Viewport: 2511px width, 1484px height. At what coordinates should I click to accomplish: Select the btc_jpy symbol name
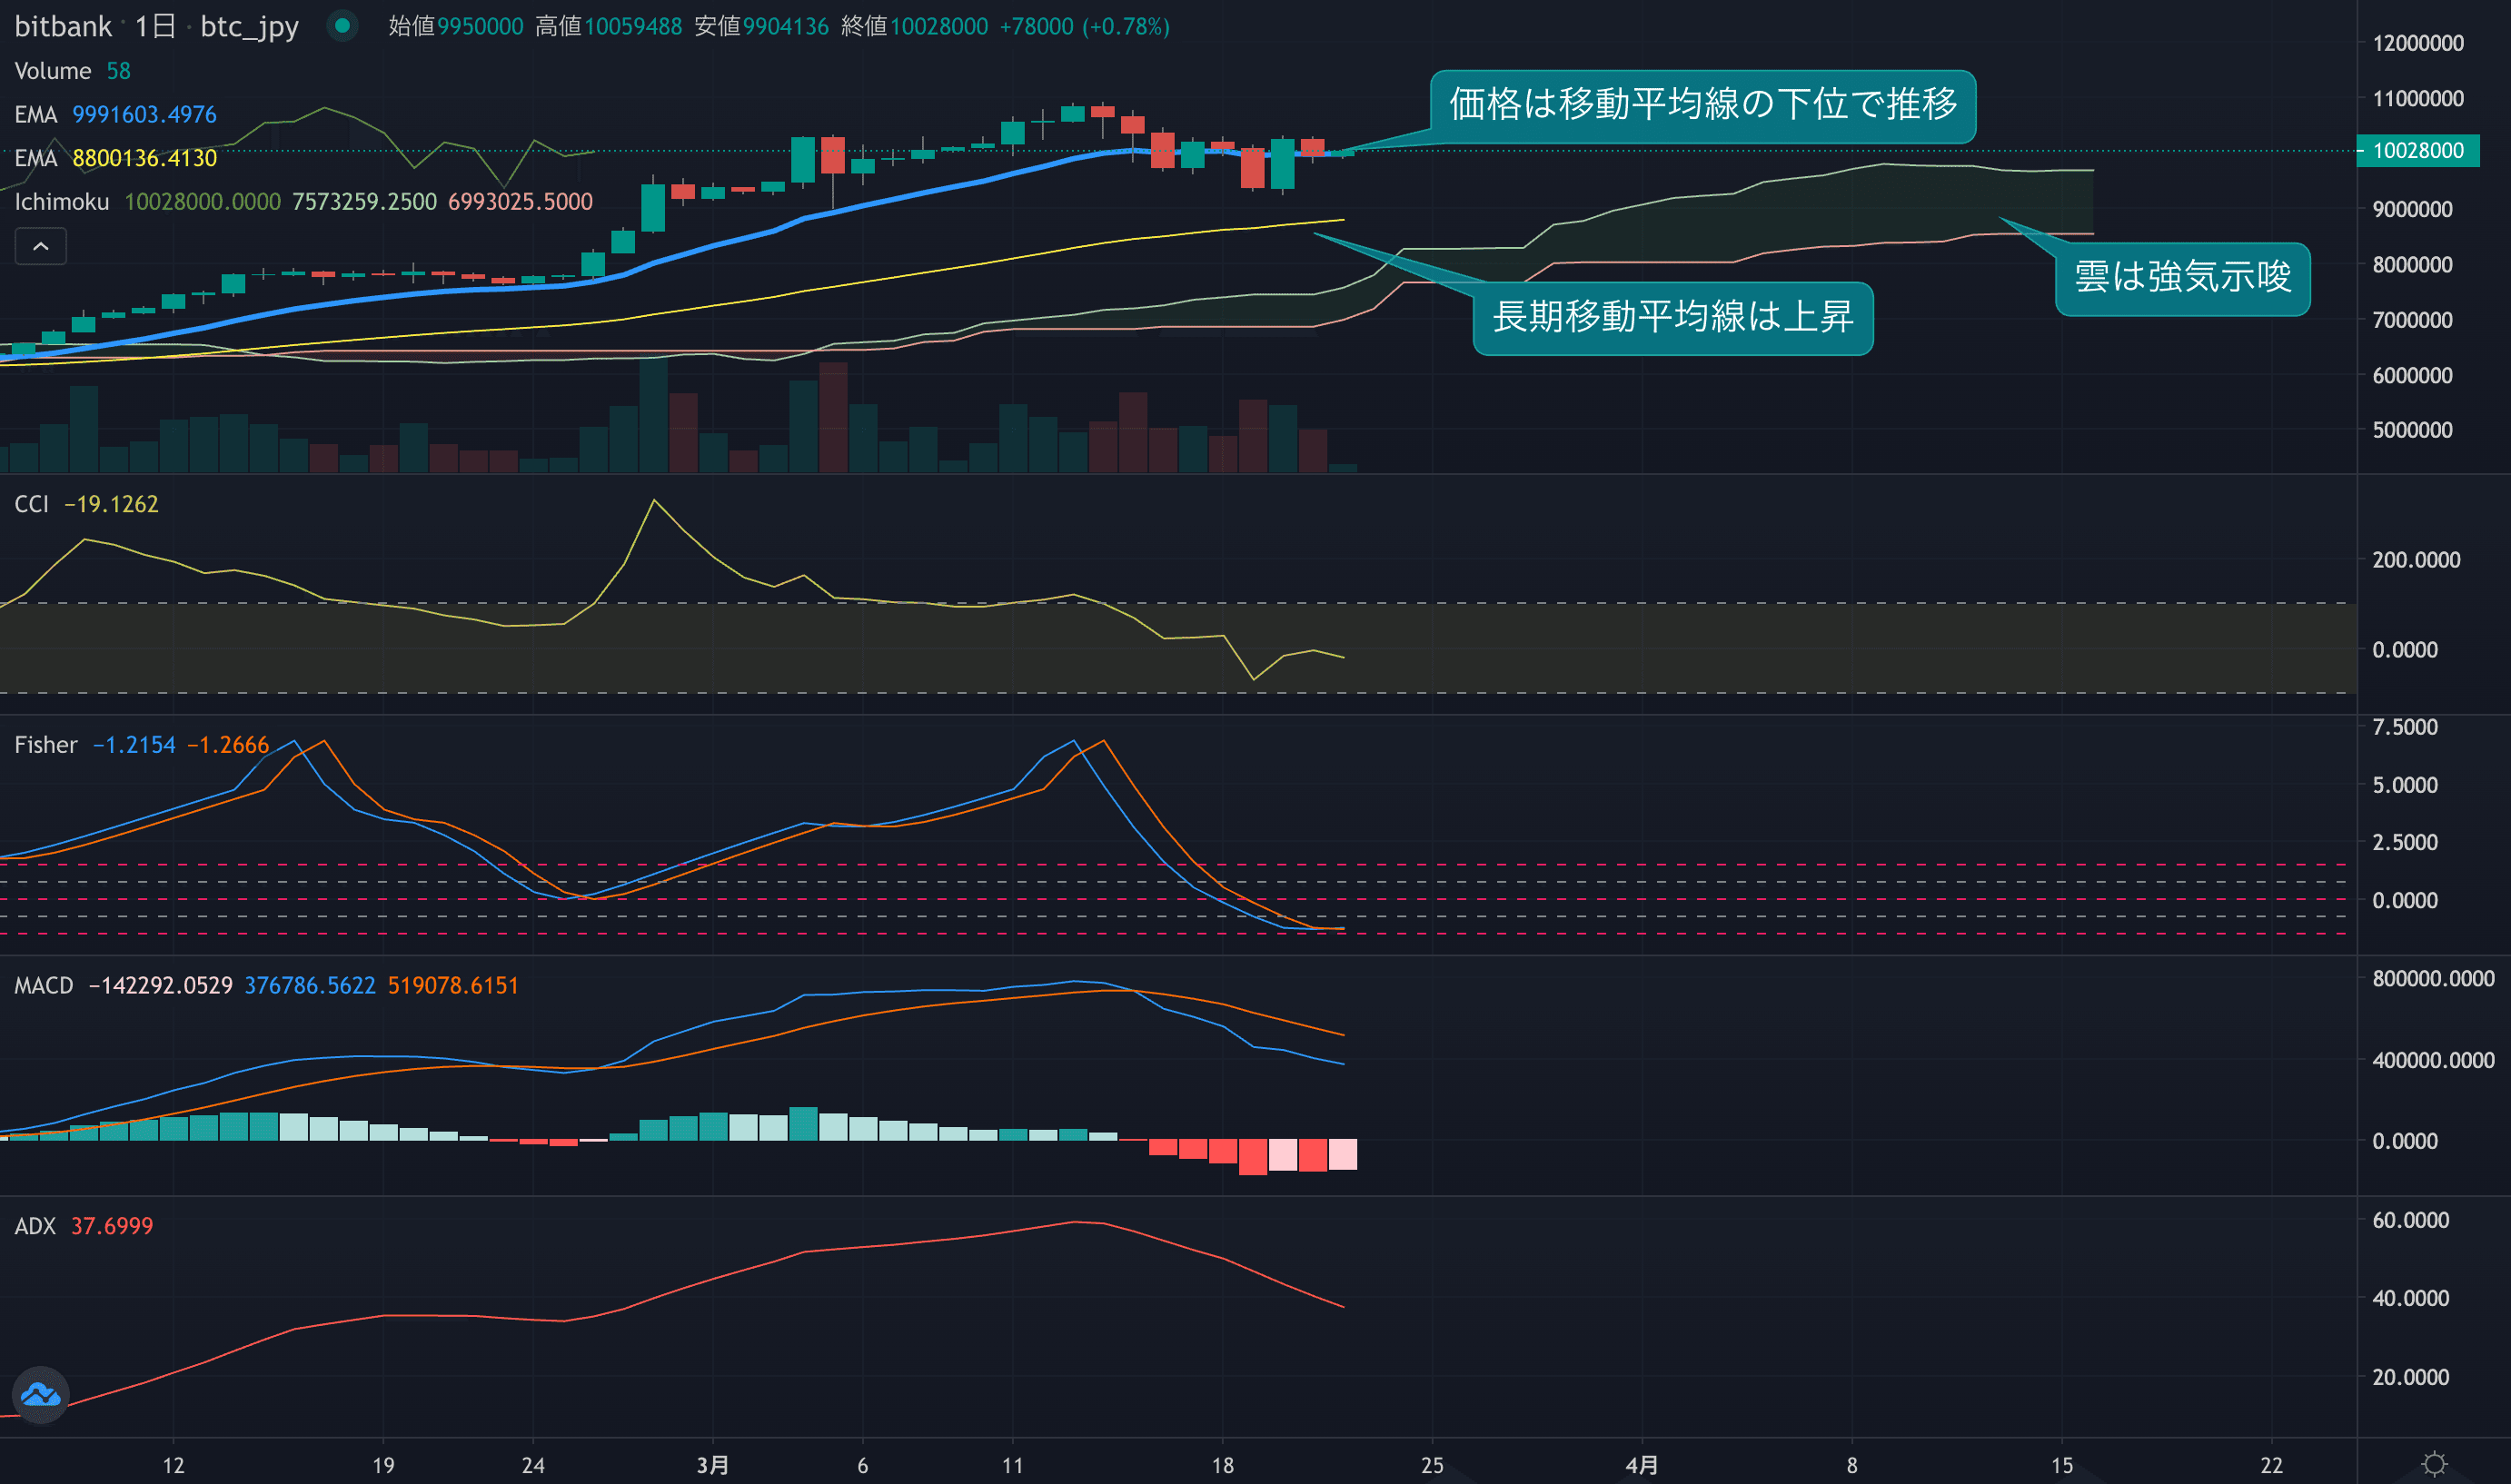(249, 26)
